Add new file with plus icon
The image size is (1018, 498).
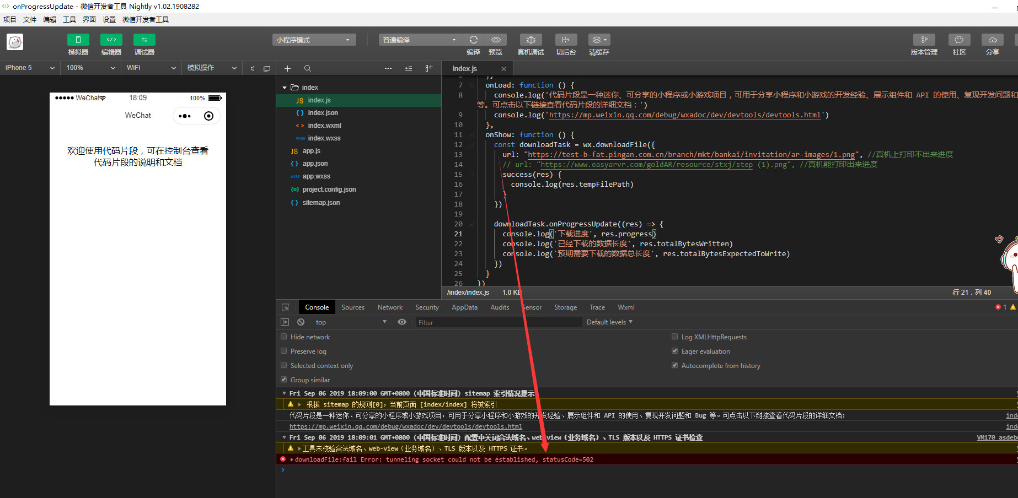pyautogui.click(x=287, y=68)
